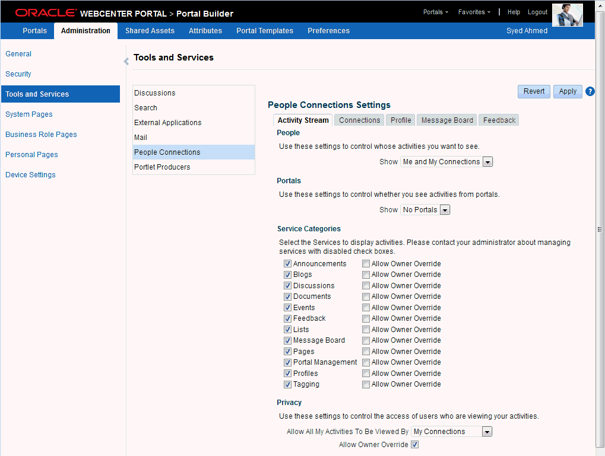The height and width of the screenshot is (456, 605).
Task: Switch to the Feedback tab
Action: click(499, 120)
